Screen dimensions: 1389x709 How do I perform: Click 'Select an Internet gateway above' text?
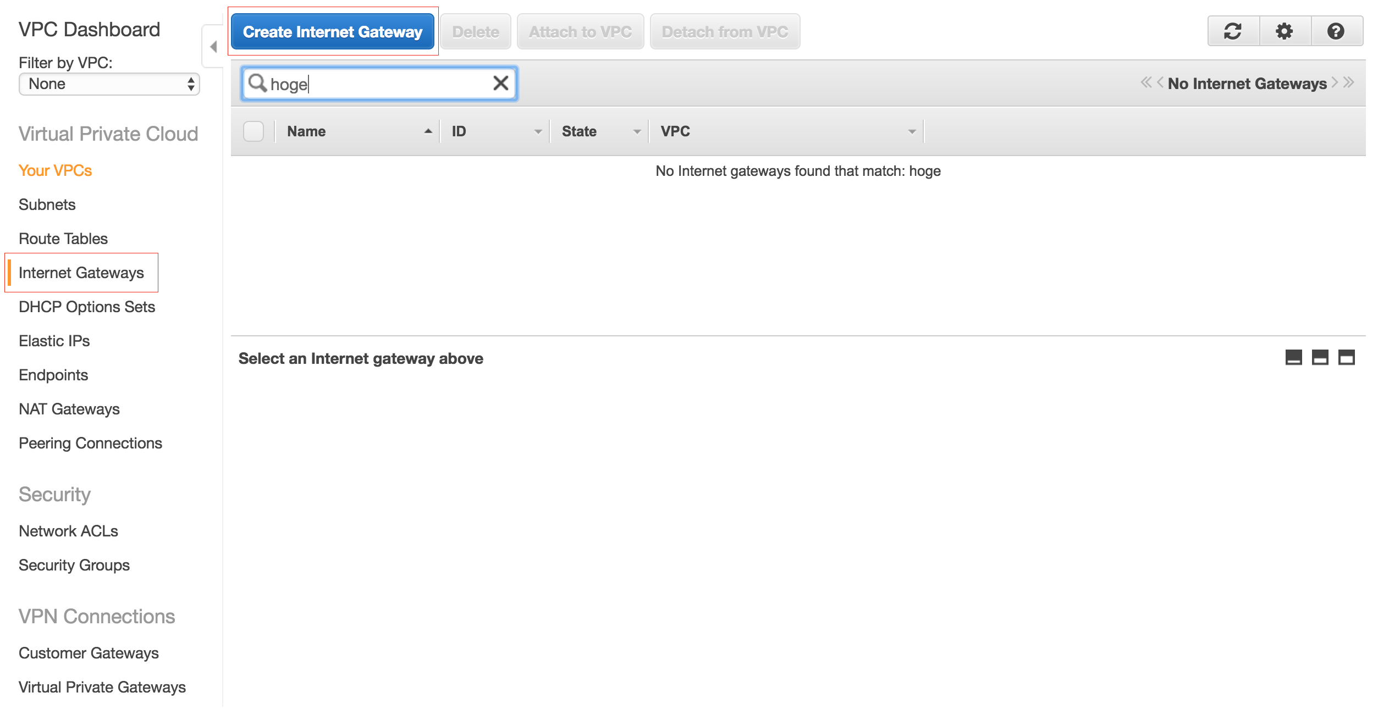point(361,358)
